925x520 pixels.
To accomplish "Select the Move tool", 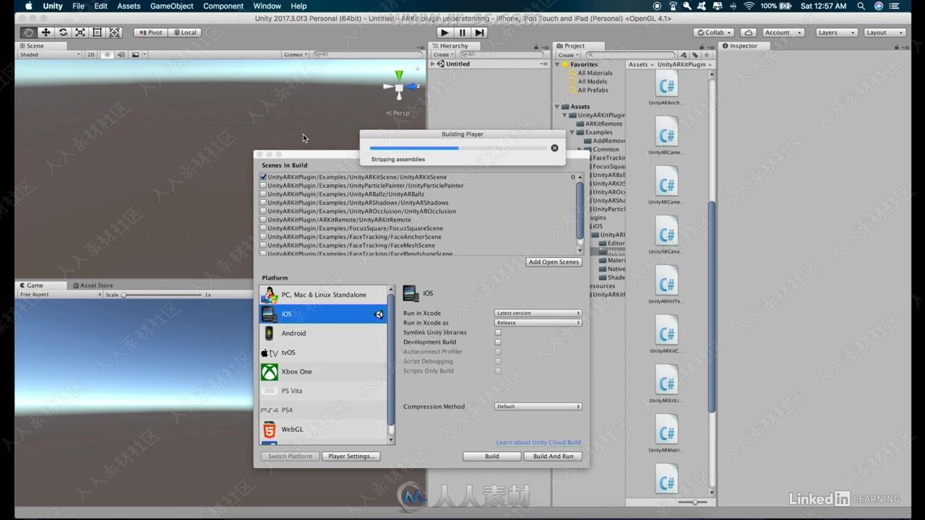I will click(x=46, y=32).
